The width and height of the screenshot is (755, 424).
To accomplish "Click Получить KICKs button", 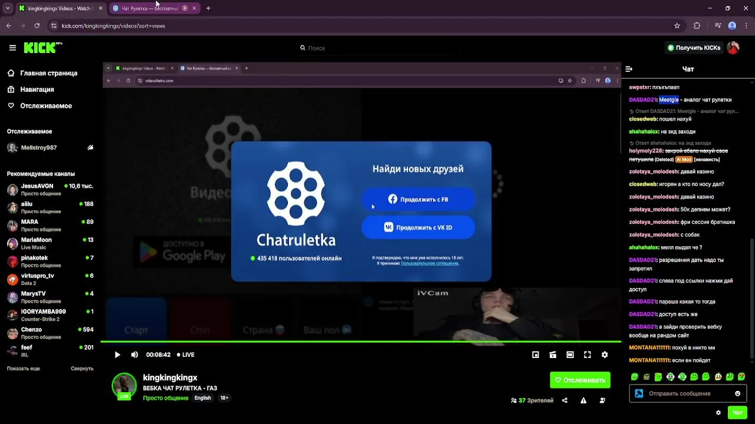I will tap(693, 48).
